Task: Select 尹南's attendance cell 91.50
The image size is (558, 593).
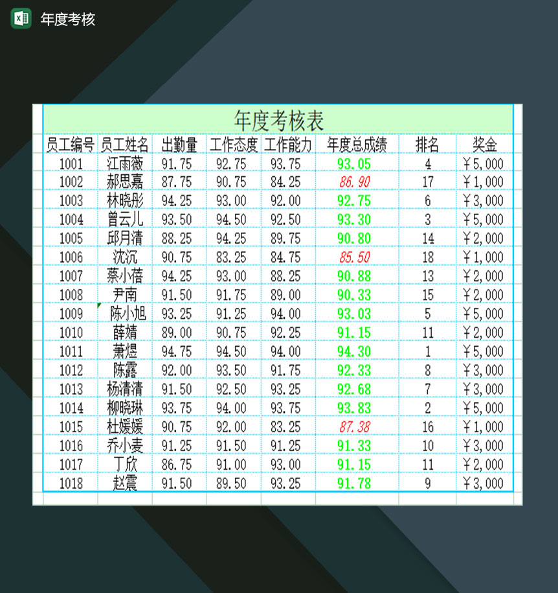Action: (x=179, y=295)
